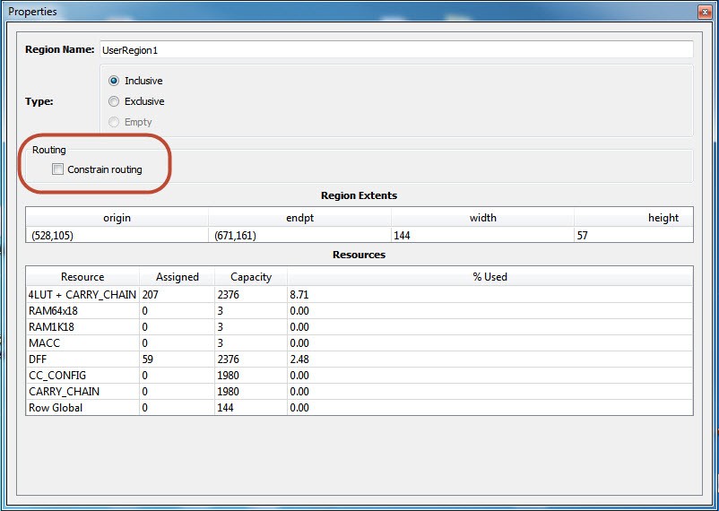Sort by the Assigned column header
This screenshot has width=719, height=511.
[177, 277]
